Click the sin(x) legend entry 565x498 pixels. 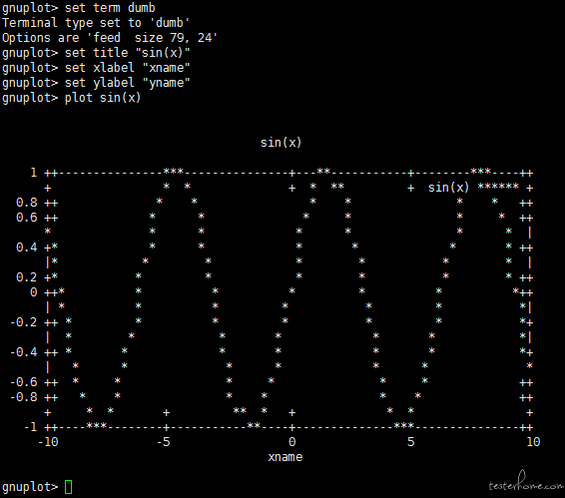click(448, 188)
